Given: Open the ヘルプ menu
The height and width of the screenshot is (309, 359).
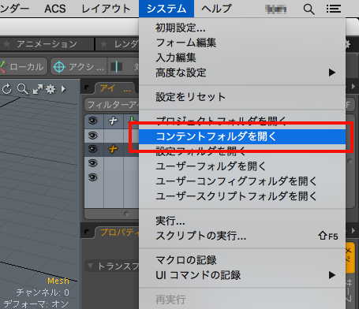Looking at the screenshot, I should (217, 9).
